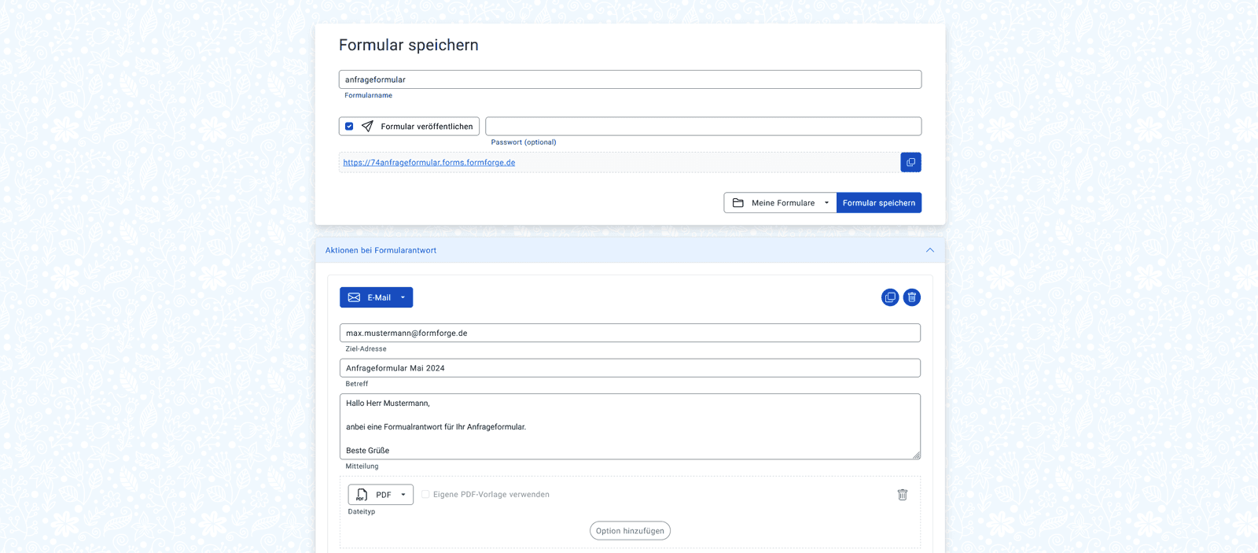
Task: Click the folder icon in Meine Formulare
Action: coord(738,203)
